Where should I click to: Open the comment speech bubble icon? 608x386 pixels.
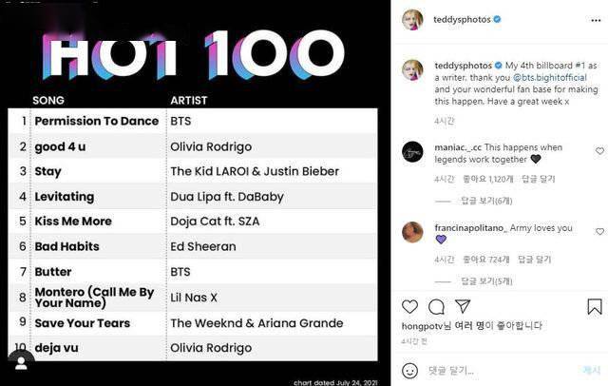pos(436,307)
